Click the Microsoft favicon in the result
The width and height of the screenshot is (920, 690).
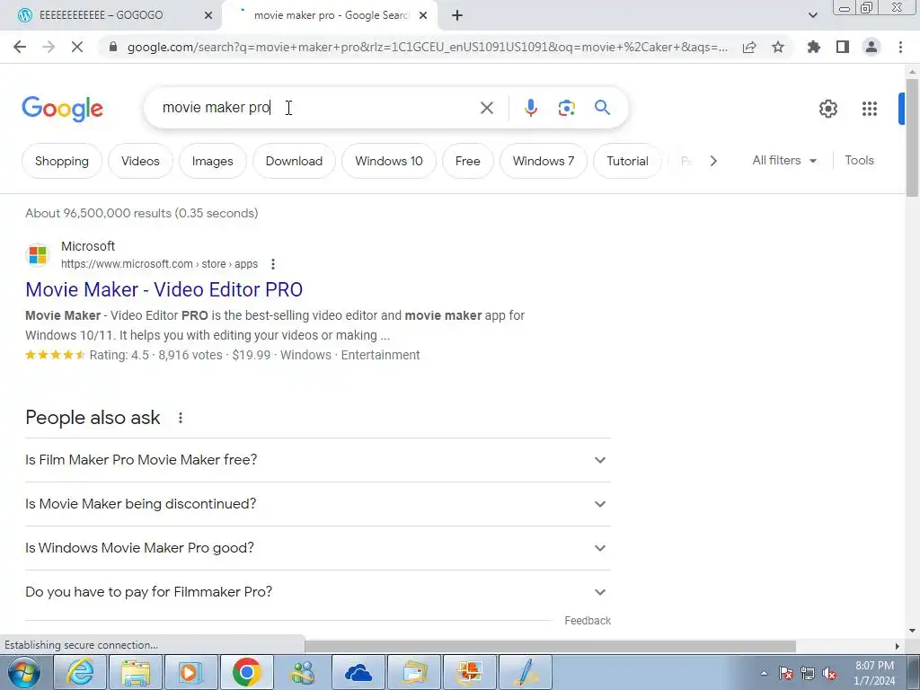38,255
